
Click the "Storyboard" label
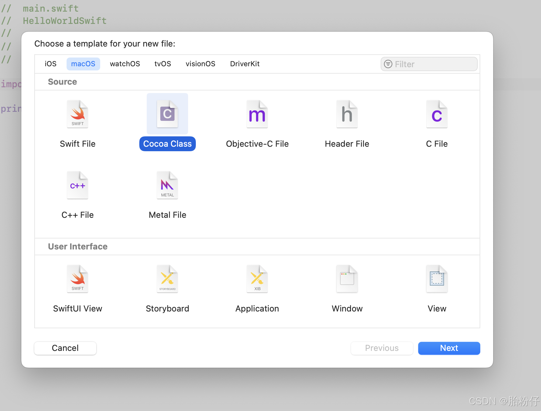pyautogui.click(x=167, y=309)
